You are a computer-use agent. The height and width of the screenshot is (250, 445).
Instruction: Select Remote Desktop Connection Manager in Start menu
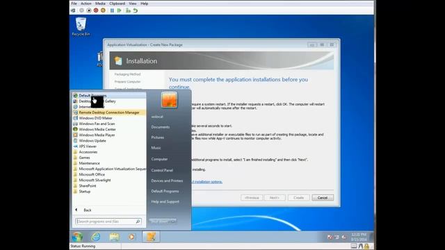pos(109,112)
